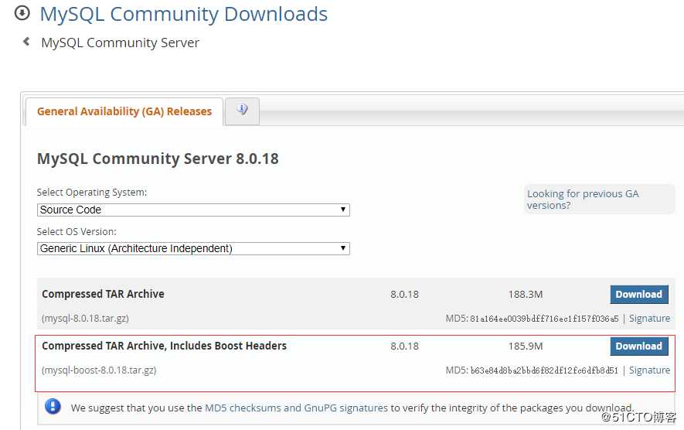Open MD5 checksums and GnuPG signatures link
This screenshot has height=430, width=684.
[x=296, y=408]
